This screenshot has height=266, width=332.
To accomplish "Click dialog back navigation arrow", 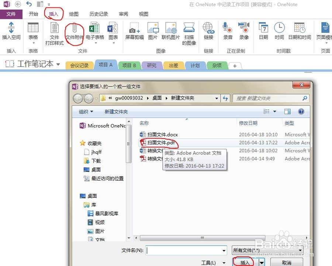I will tap(78, 98).
